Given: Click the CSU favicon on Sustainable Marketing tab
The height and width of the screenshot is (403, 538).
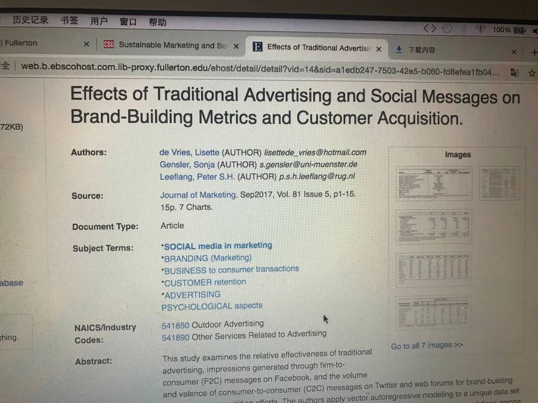Looking at the screenshot, I should 109,44.
